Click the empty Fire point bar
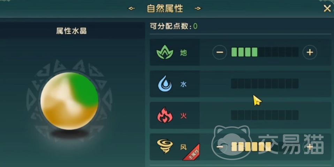Image resolution: width=334 pixels, height=167 pixels. click(265, 115)
